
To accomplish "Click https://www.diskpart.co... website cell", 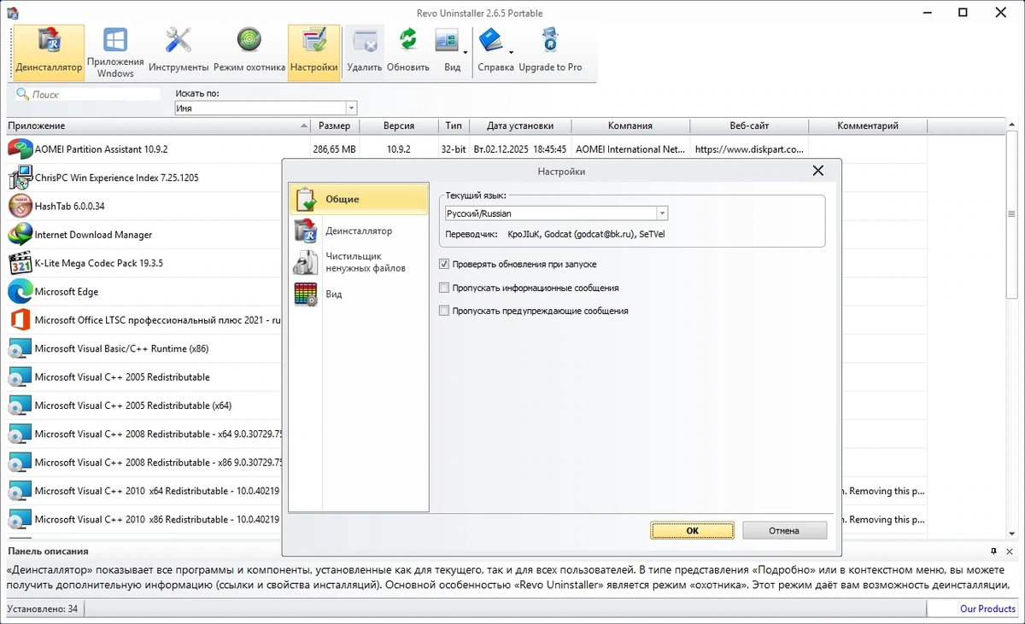I will point(749,149).
